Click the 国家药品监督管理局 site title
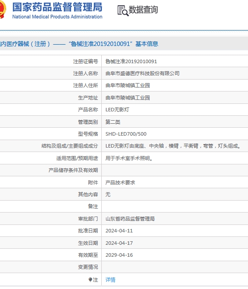The width and height of the screenshot is (248, 289). (x=57, y=7)
